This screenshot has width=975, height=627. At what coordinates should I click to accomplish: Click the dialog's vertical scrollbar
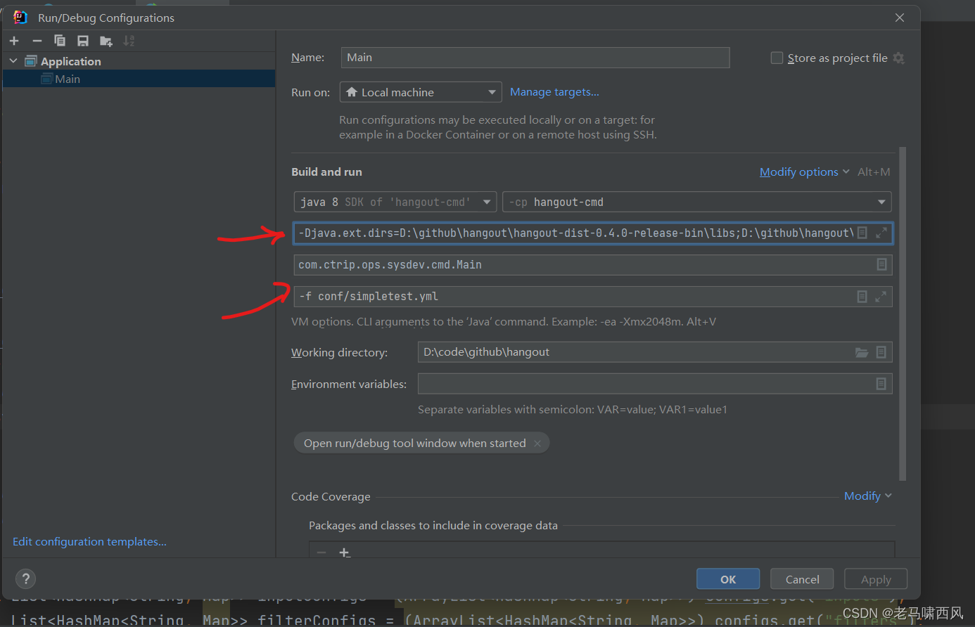point(903,313)
